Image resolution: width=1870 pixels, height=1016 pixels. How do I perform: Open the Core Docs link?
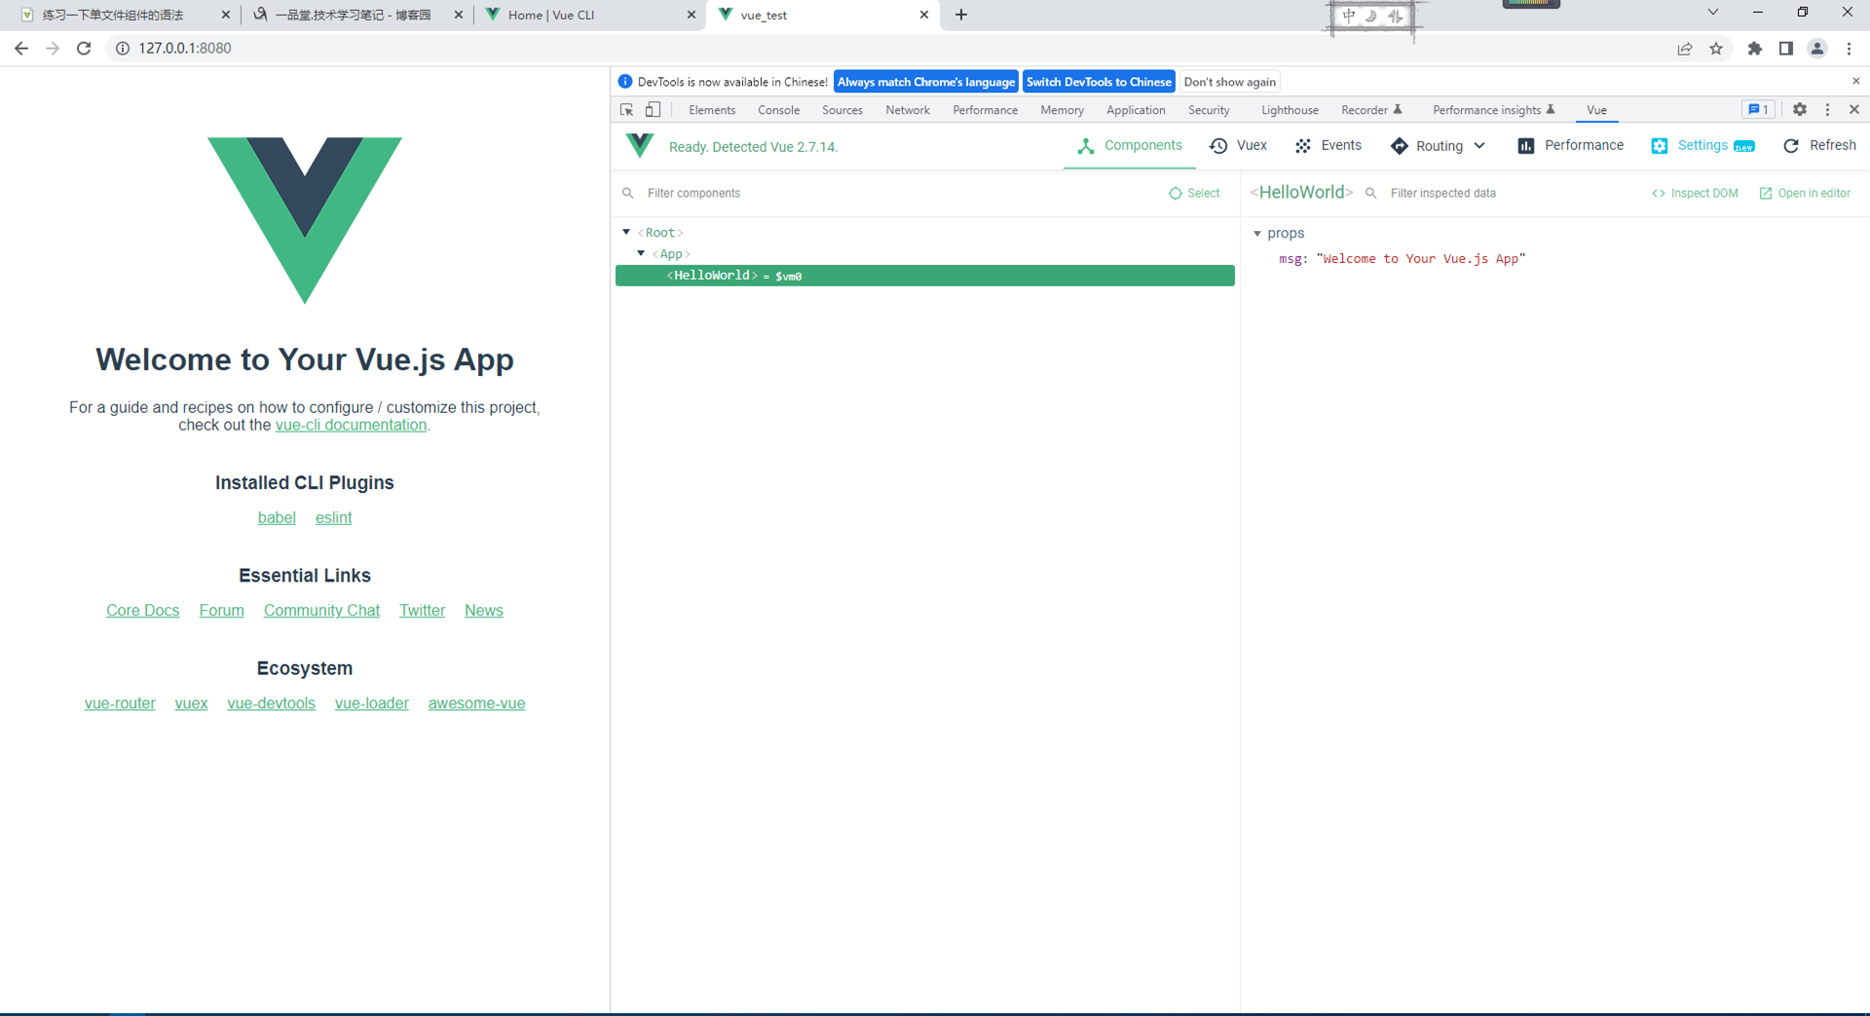[142, 610]
